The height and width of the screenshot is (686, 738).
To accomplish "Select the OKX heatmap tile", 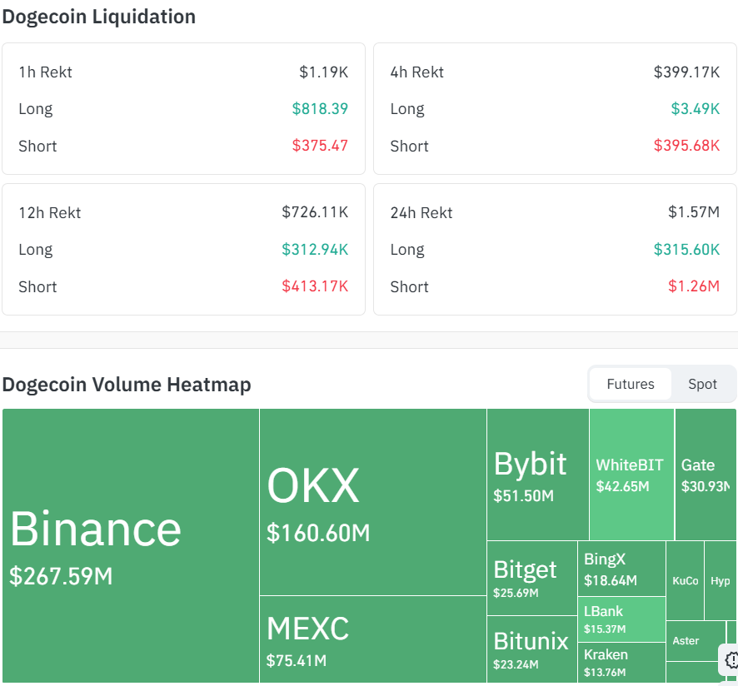I will [x=373, y=502].
